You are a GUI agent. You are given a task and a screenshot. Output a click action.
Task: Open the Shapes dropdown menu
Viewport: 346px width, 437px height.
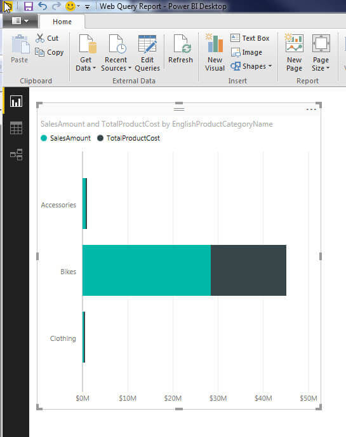[x=251, y=66]
